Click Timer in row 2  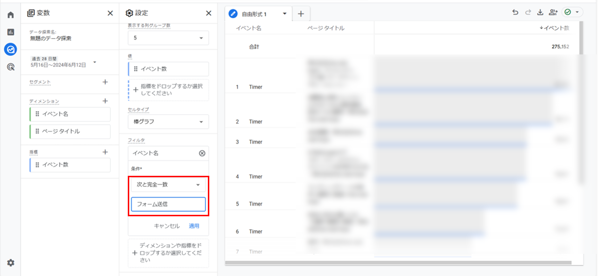coord(256,122)
